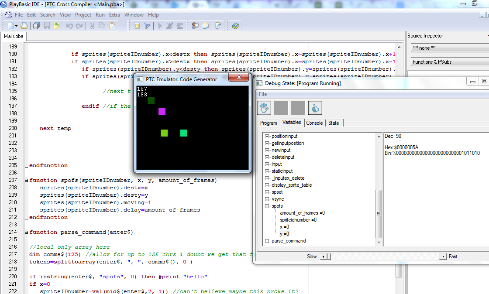
Task: Click the open envelope icon in toolbar
Action: pyautogui.click(x=206, y=26)
